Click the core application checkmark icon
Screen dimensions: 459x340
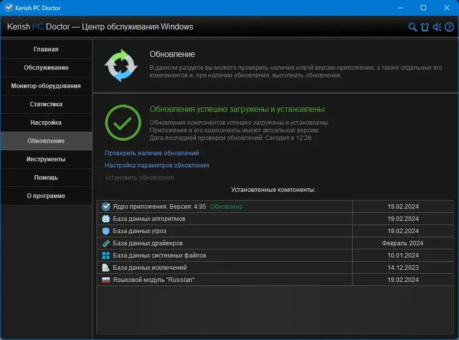(x=106, y=207)
